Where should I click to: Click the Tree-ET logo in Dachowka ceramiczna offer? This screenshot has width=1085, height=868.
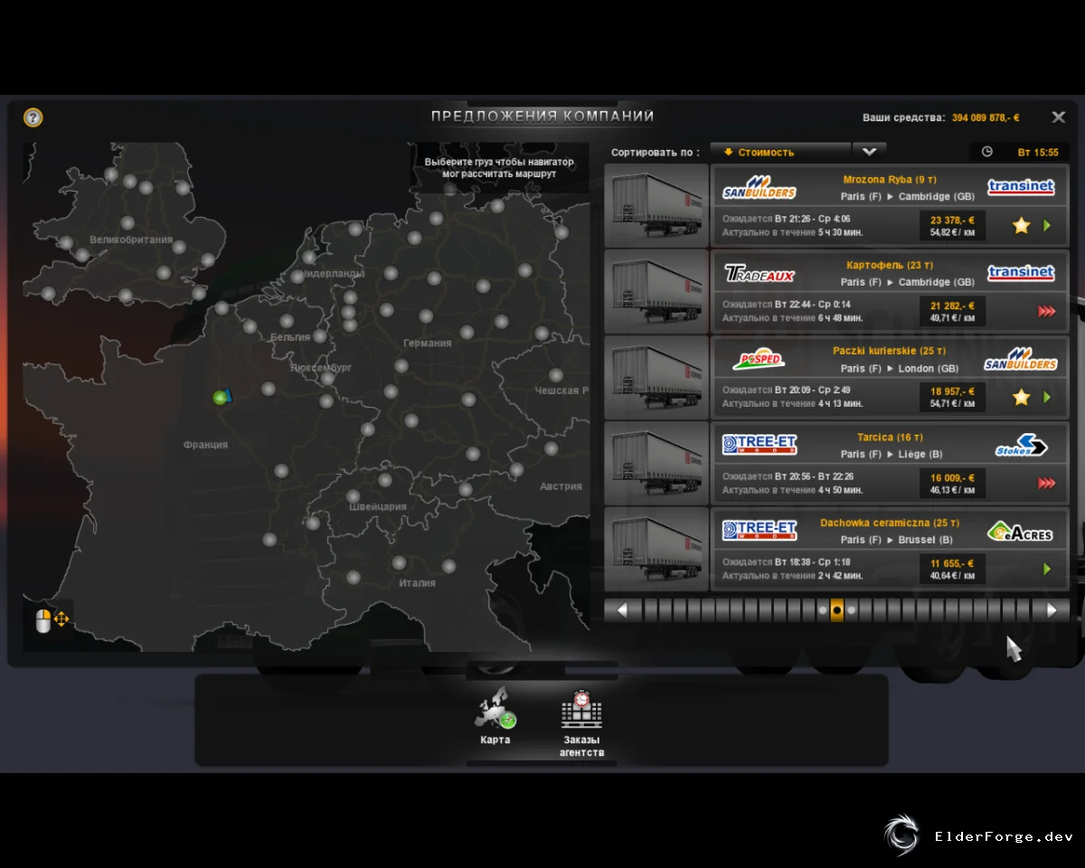(759, 531)
